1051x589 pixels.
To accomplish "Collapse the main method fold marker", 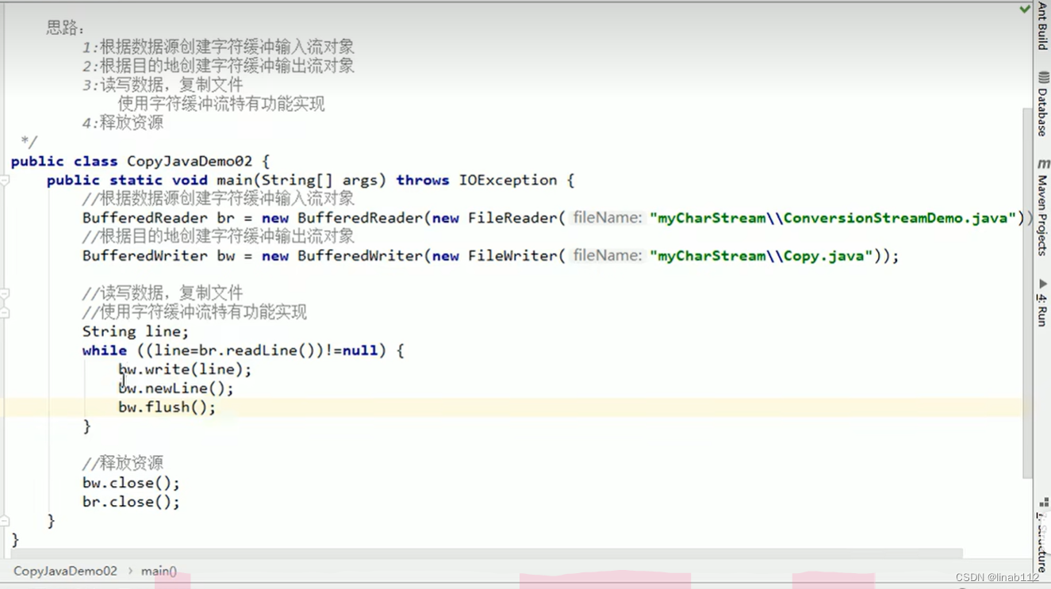I will pos(4,181).
